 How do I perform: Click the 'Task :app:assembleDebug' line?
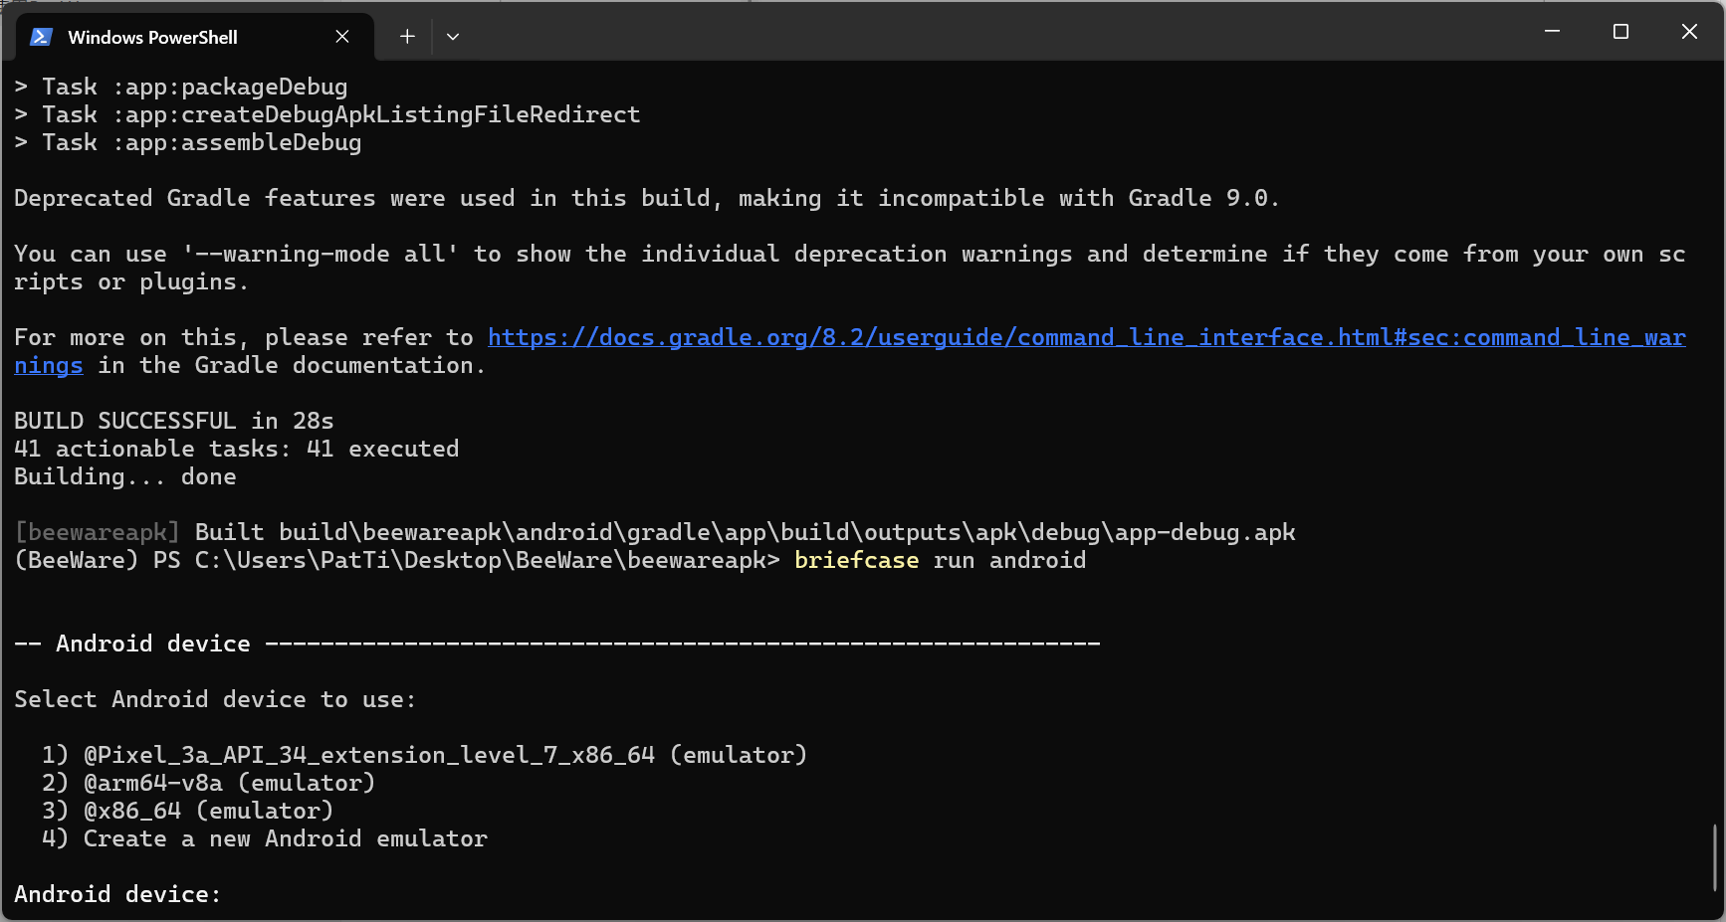pyautogui.click(x=187, y=142)
